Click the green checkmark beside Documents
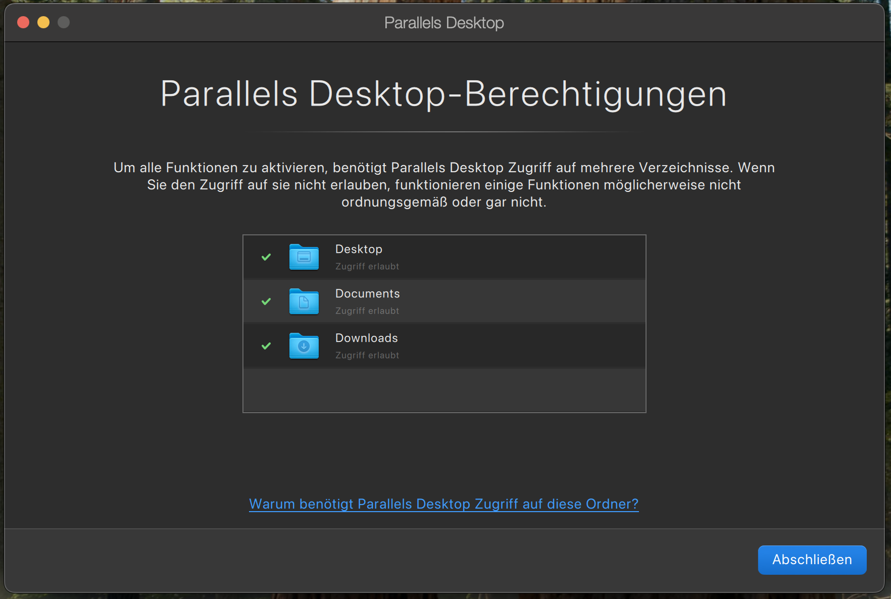The height and width of the screenshot is (599, 891). [x=266, y=302]
